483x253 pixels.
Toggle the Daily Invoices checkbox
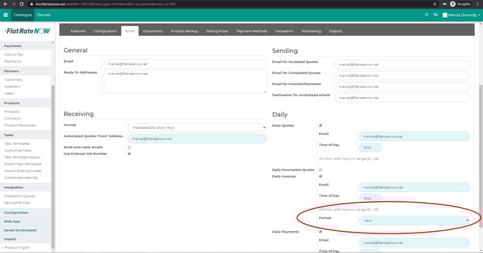tap(320, 176)
